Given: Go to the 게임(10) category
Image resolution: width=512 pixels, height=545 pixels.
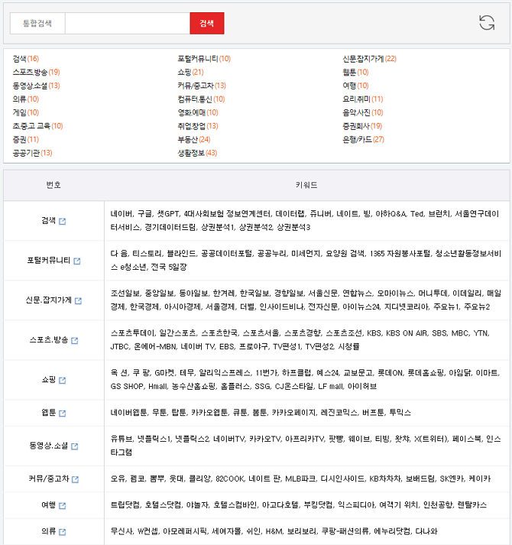Looking at the screenshot, I should point(26,112).
